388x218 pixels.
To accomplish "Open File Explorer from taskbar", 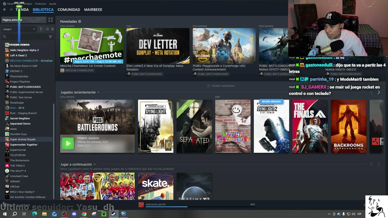I will (44, 214).
